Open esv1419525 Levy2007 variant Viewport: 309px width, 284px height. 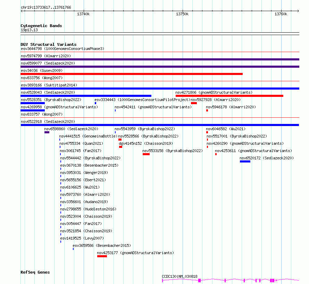tap(82, 238)
